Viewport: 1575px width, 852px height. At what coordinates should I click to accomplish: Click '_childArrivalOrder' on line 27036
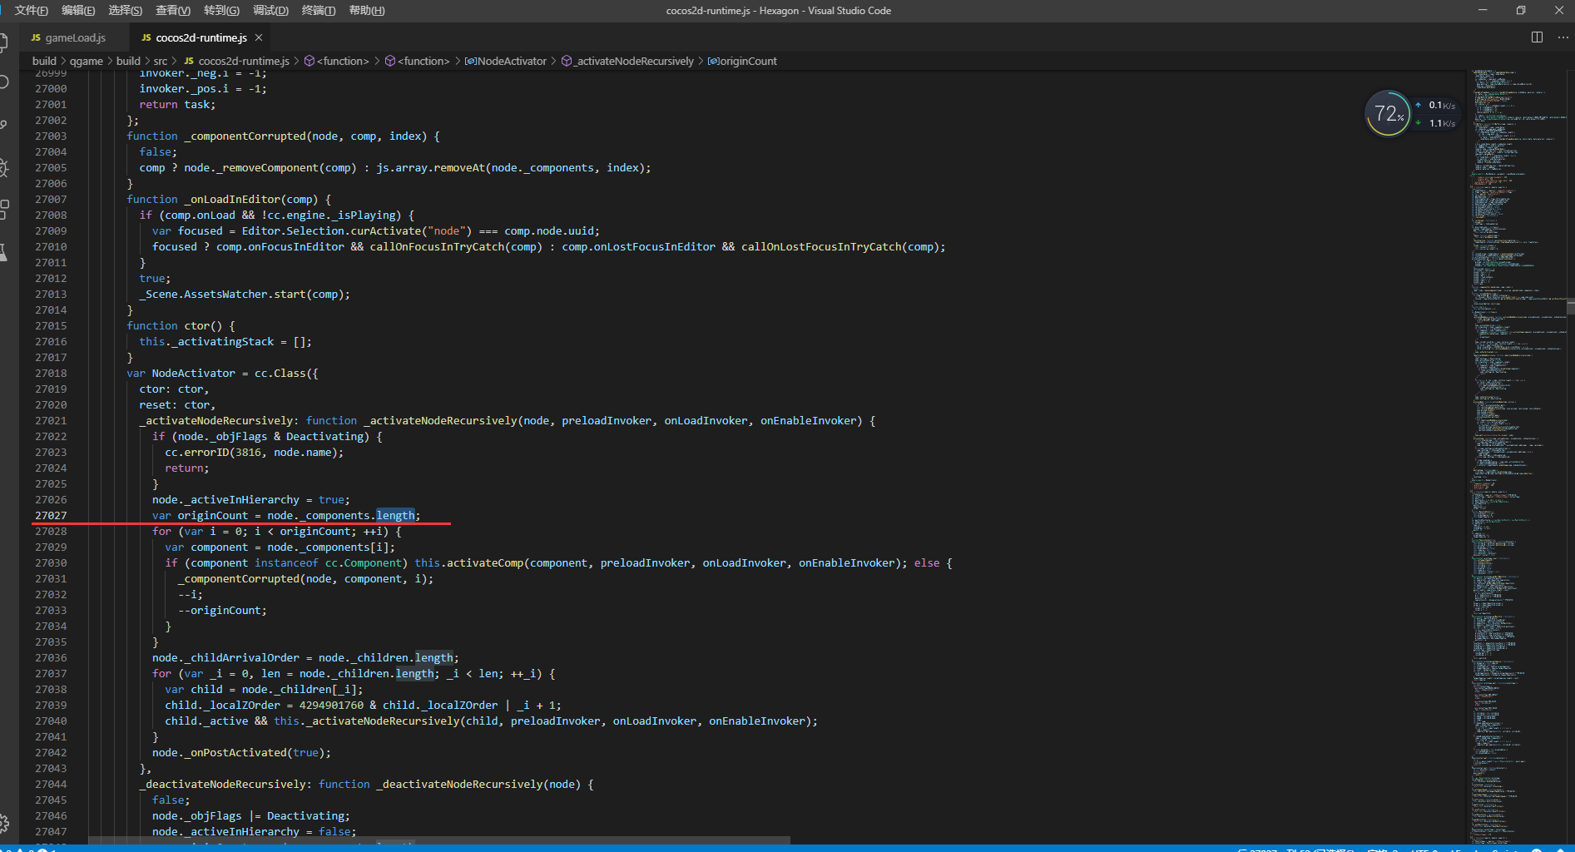tap(241, 658)
